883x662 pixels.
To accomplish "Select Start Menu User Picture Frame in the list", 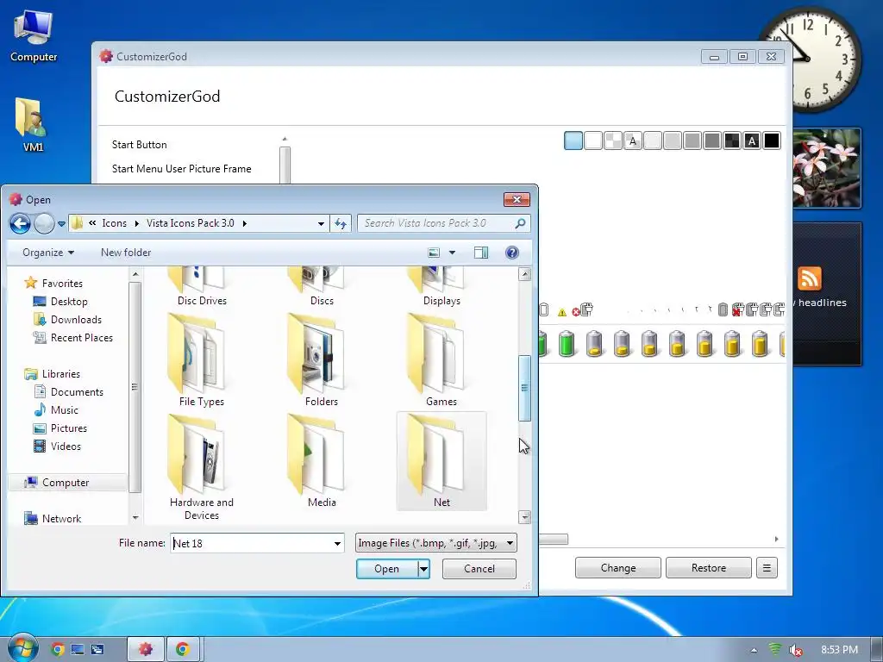I will [x=181, y=169].
